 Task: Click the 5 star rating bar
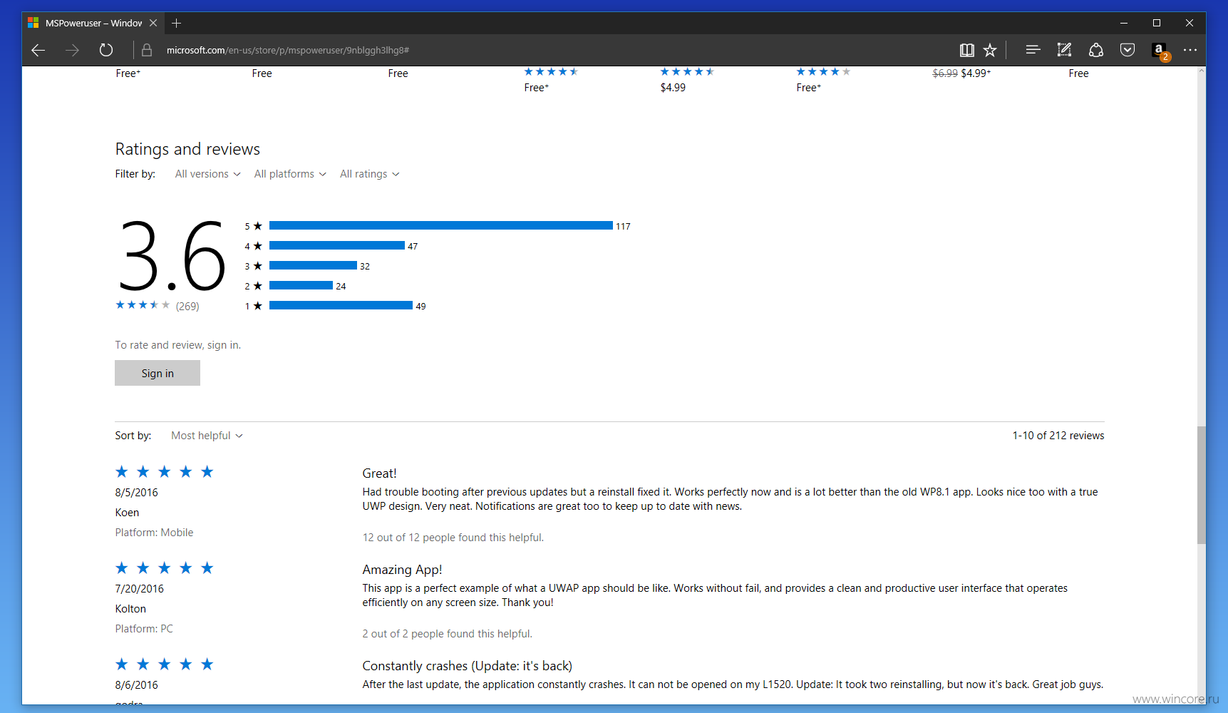click(441, 225)
